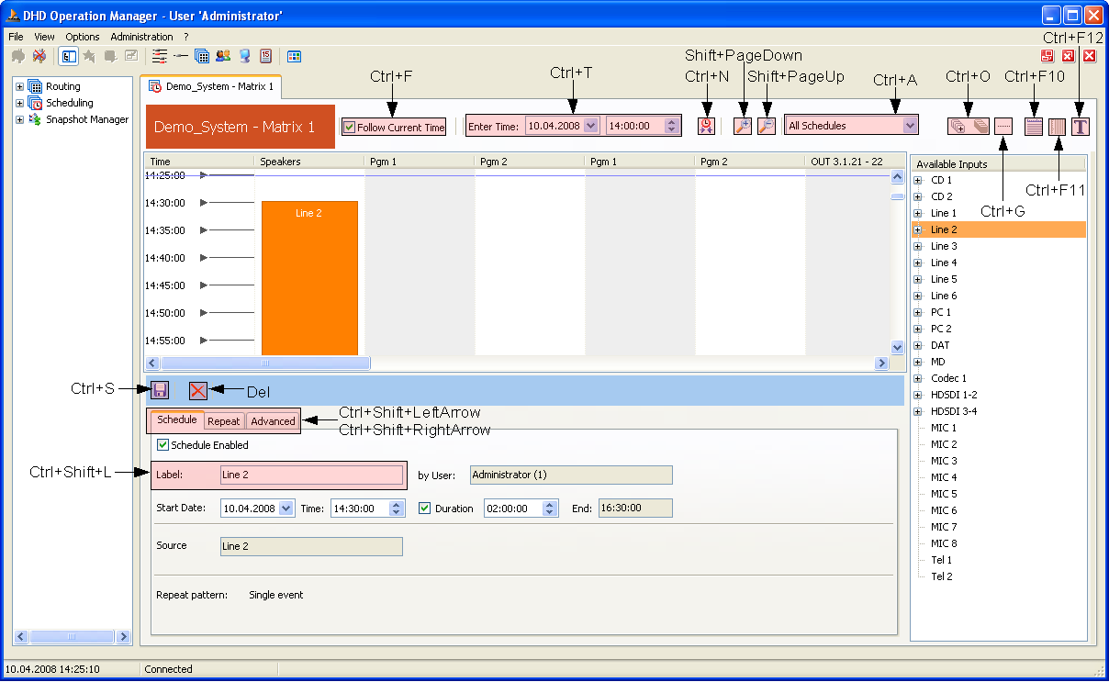Expand the Routing tree node
This screenshot has height=682, width=1109.
point(19,86)
